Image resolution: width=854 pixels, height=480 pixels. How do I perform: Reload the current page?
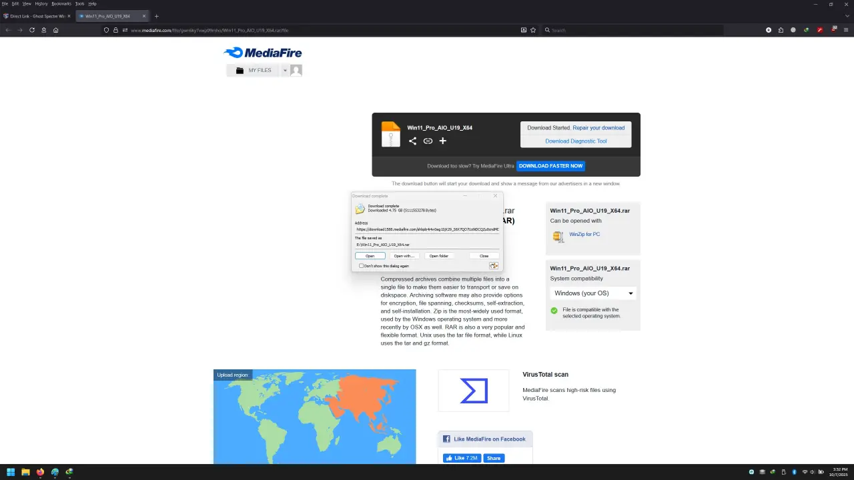click(x=31, y=30)
